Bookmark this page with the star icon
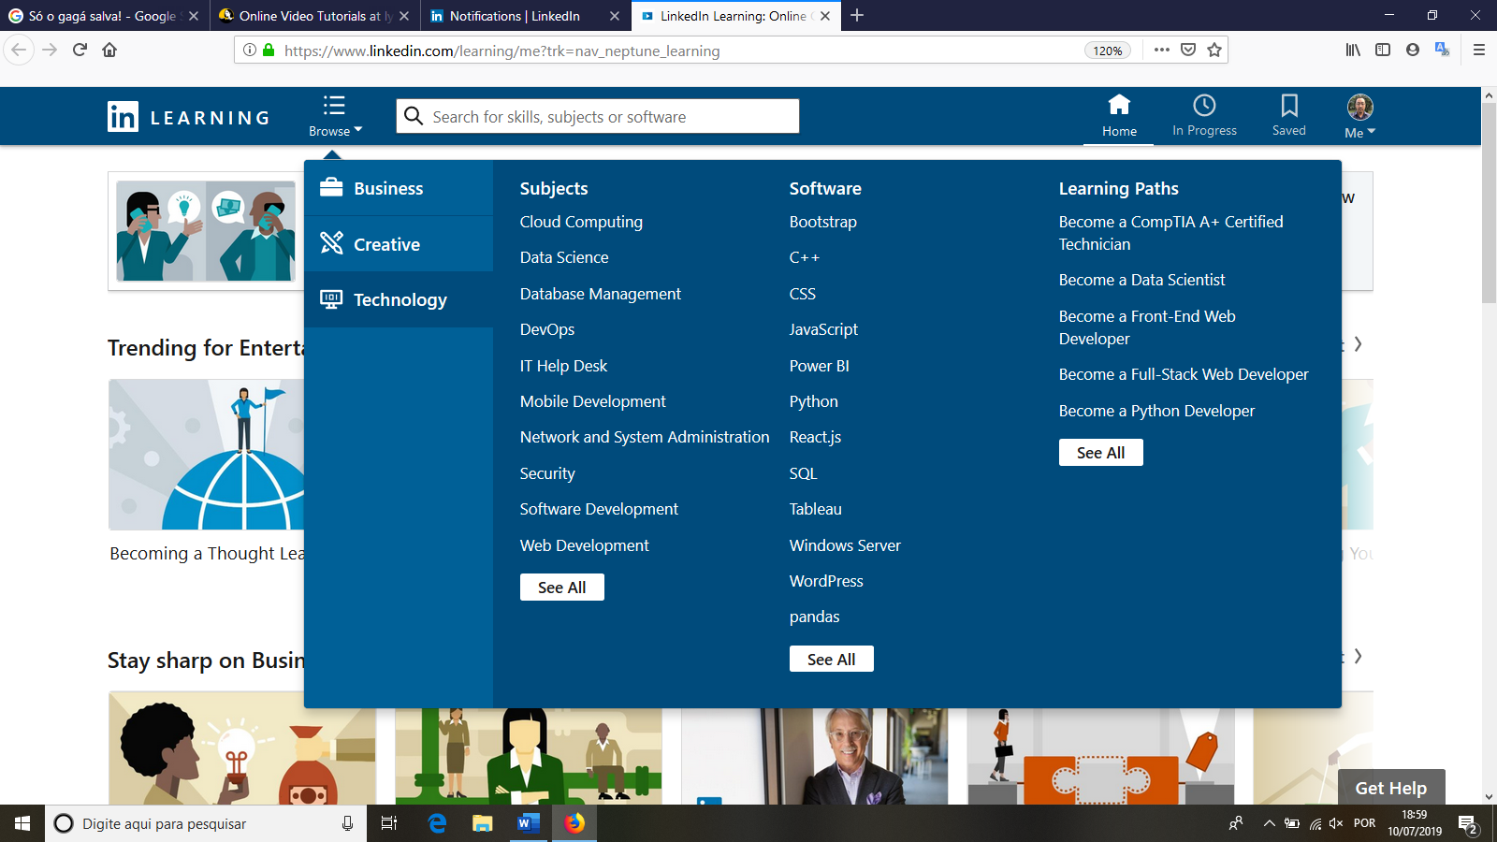Viewport: 1497px width, 842px height. (x=1214, y=51)
